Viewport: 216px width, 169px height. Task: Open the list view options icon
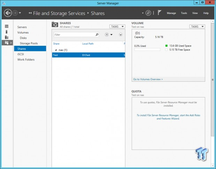click(x=107, y=35)
